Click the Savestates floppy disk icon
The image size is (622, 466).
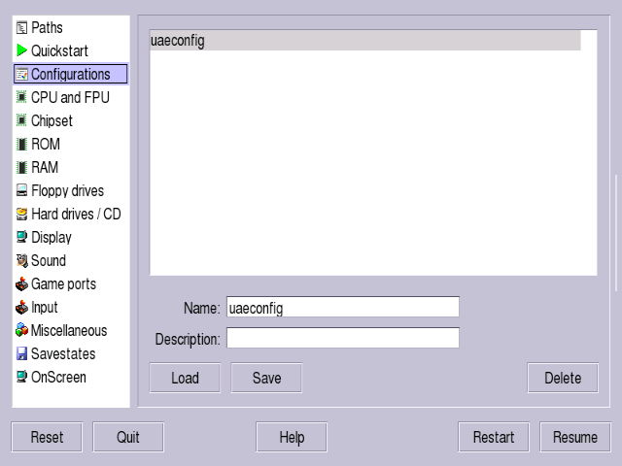tap(21, 353)
